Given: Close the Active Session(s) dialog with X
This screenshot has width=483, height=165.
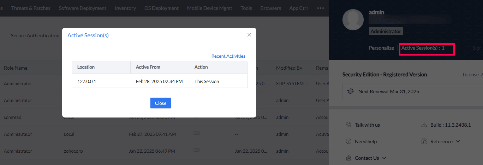Looking at the screenshot, I should (x=249, y=35).
